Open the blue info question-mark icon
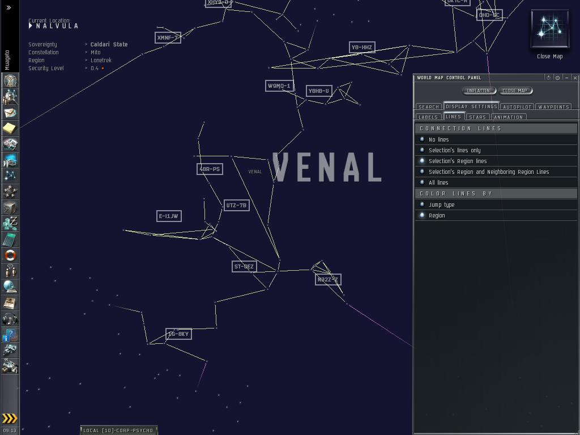This screenshot has height=435, width=580. coord(10,335)
